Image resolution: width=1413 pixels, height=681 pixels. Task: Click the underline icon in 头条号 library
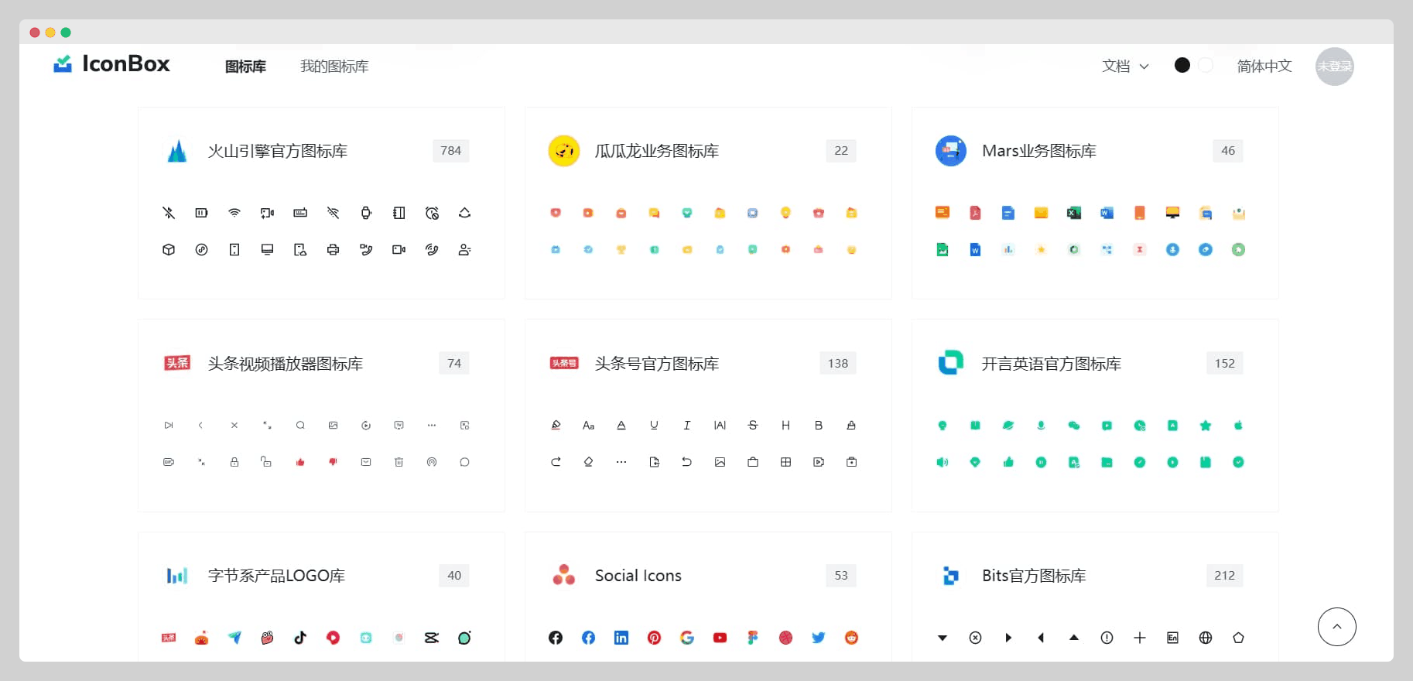pyautogui.click(x=654, y=425)
